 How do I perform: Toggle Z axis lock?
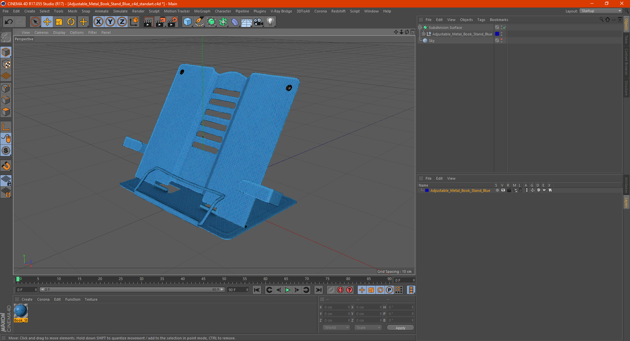(x=122, y=22)
